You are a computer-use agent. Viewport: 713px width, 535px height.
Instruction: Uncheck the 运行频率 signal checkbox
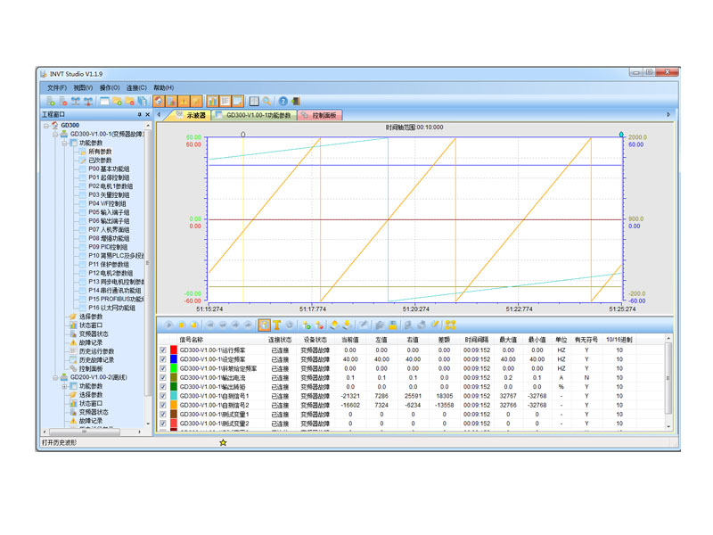(x=162, y=350)
